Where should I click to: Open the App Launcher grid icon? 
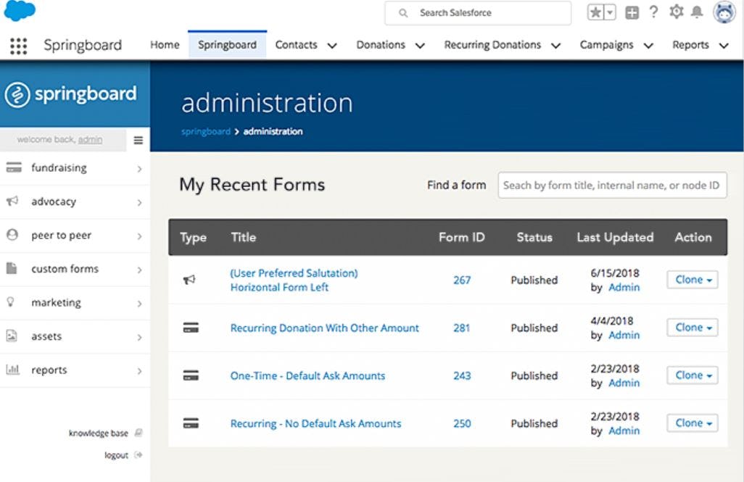(x=17, y=45)
